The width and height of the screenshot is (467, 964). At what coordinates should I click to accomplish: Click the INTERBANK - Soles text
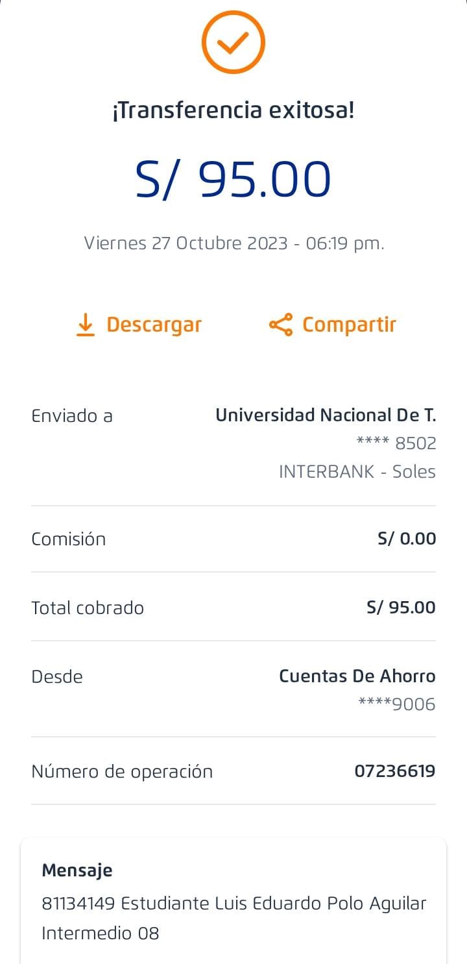coord(357,472)
